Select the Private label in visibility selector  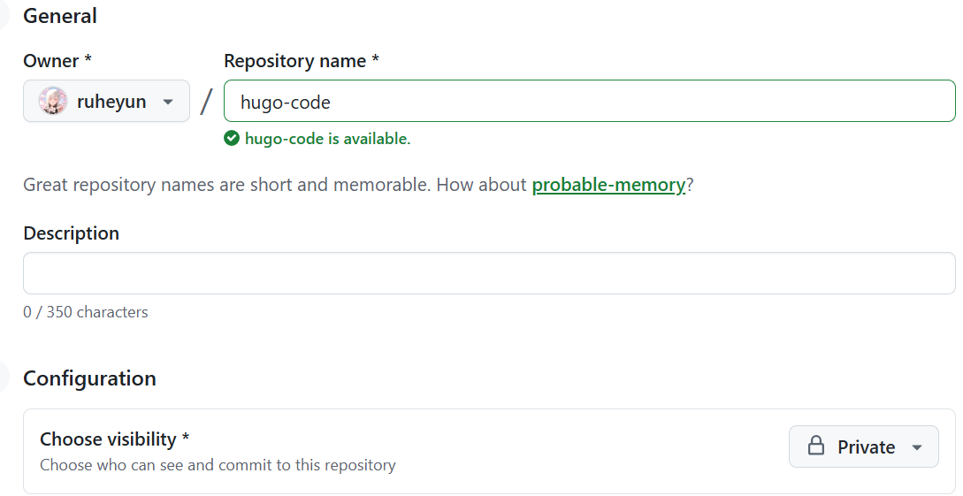pyautogui.click(x=866, y=447)
